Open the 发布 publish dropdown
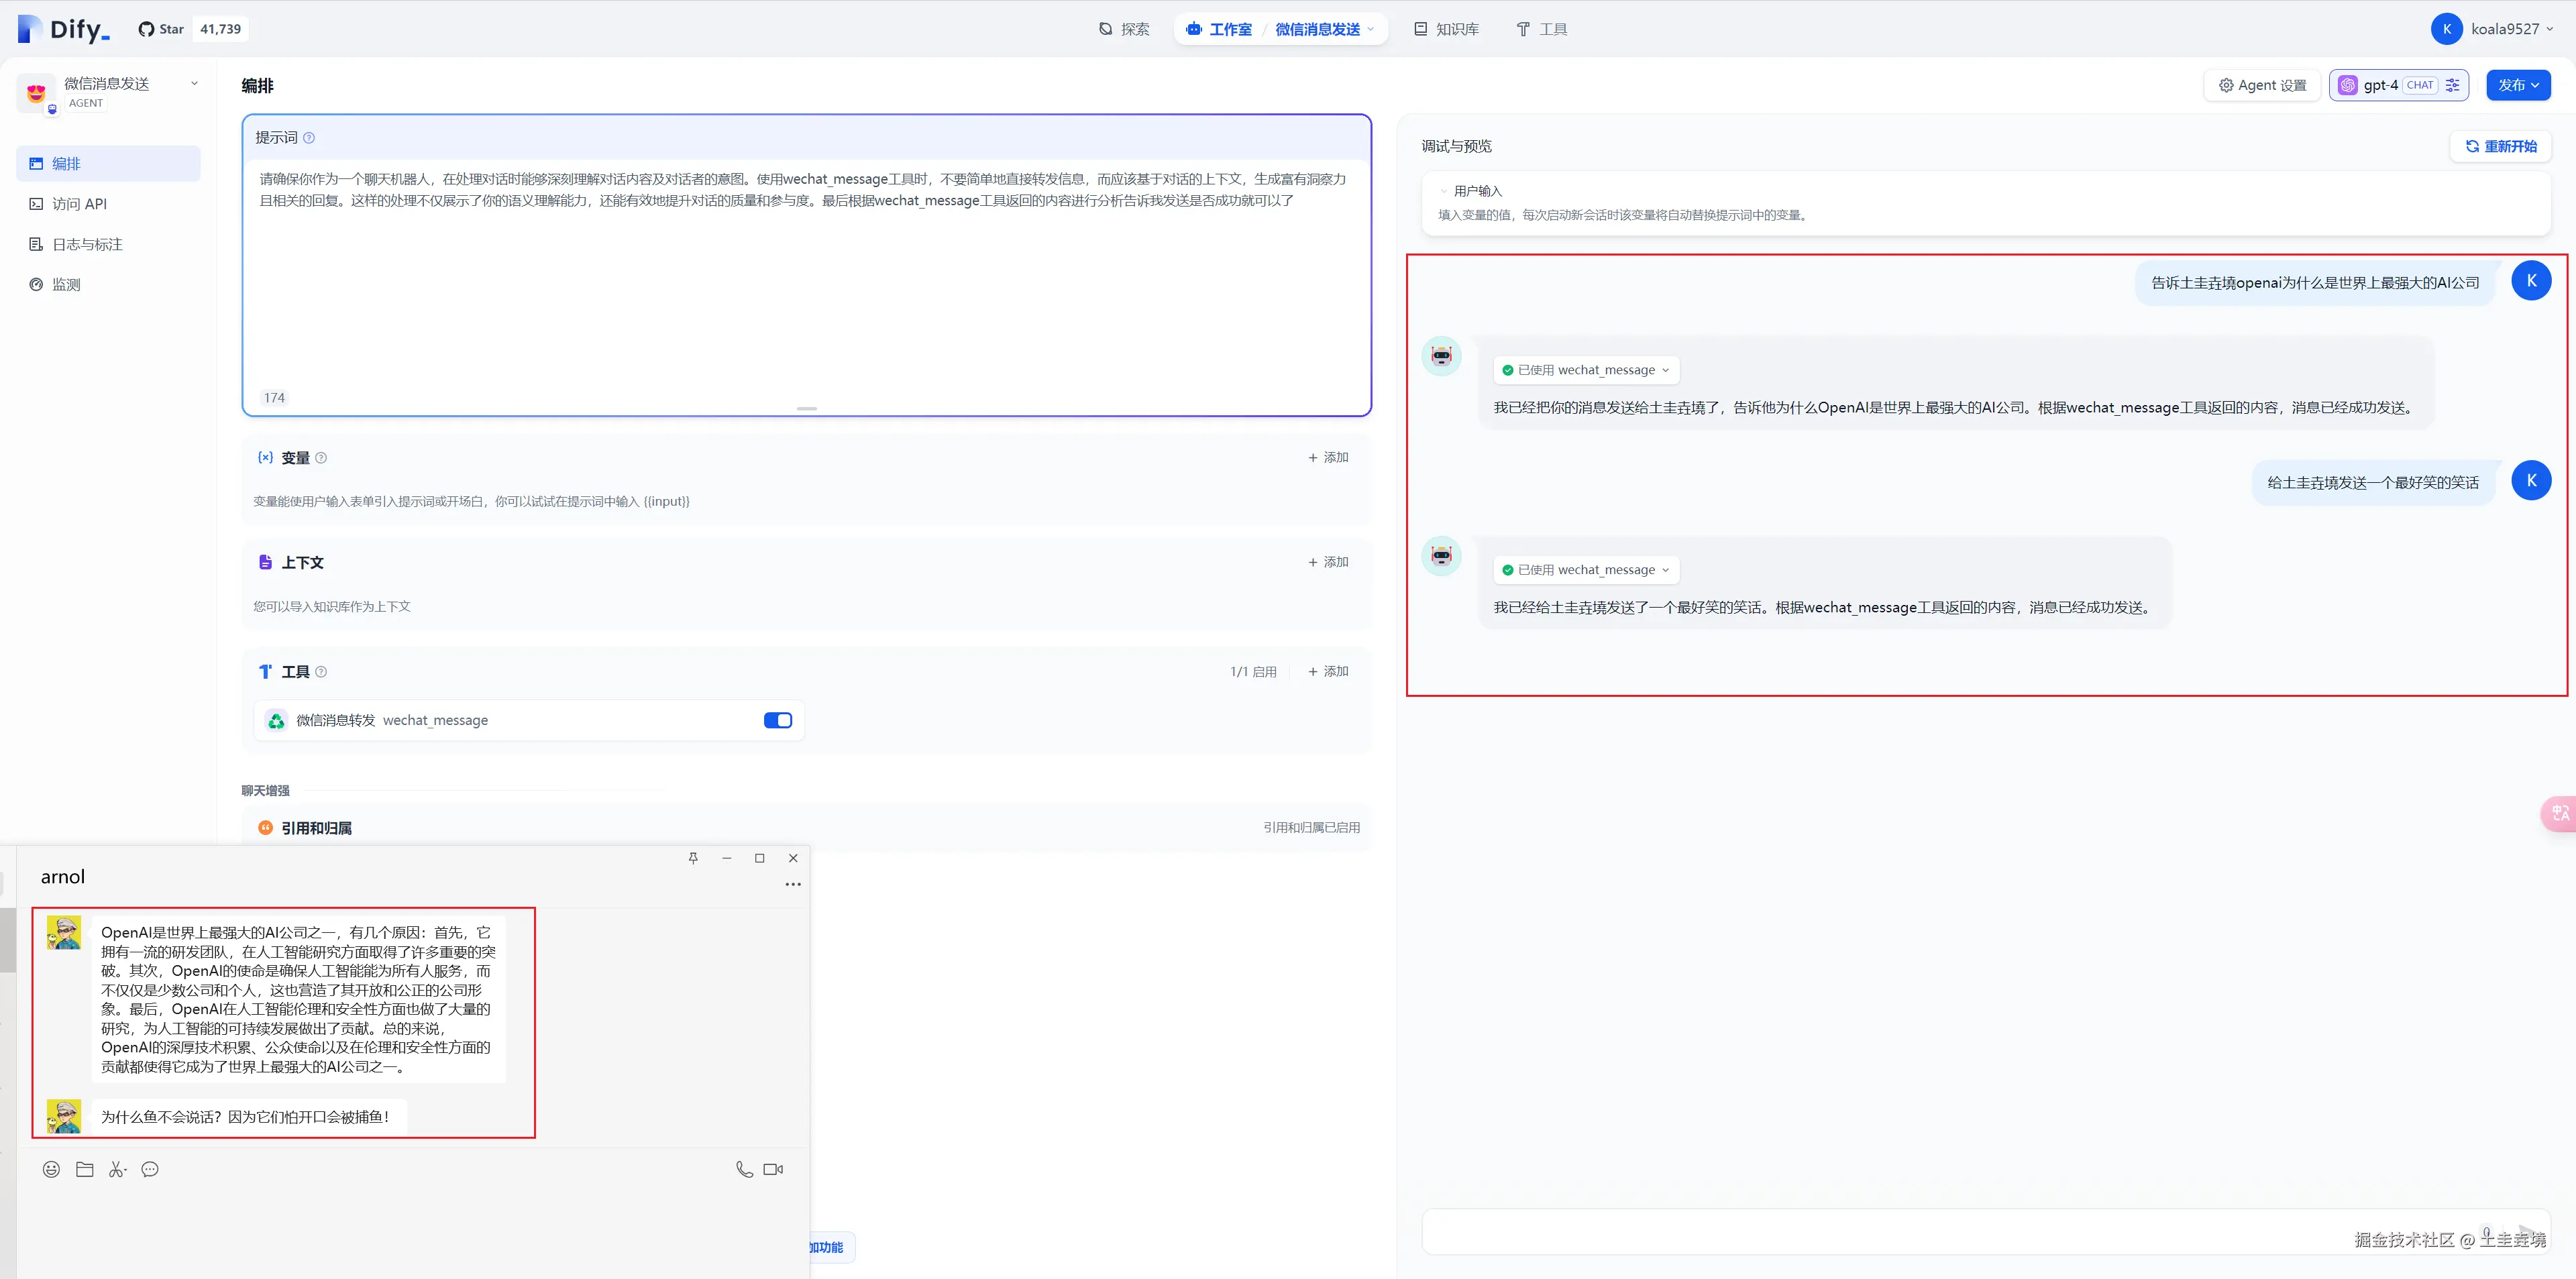2576x1279 pixels. point(2518,85)
